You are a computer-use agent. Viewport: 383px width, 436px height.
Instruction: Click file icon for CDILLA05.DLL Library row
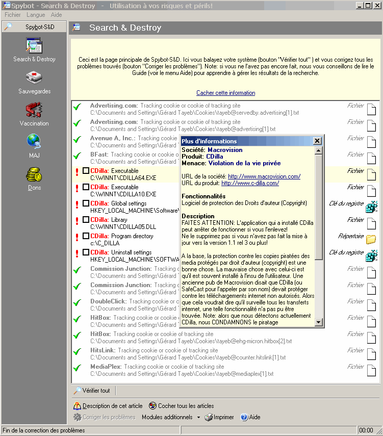[371, 223]
